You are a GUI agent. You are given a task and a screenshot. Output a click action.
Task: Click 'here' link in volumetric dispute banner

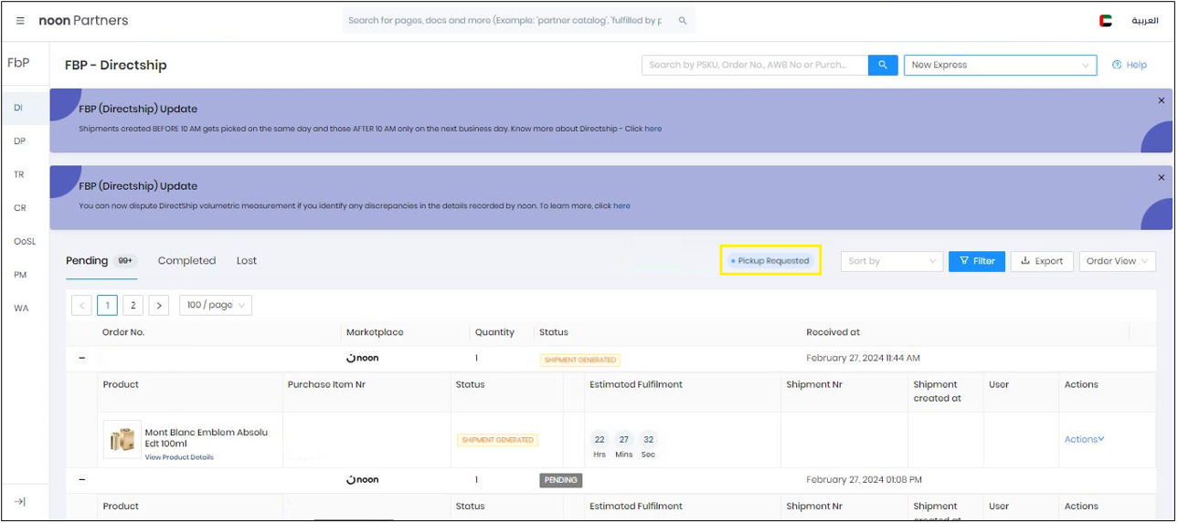[x=621, y=205]
